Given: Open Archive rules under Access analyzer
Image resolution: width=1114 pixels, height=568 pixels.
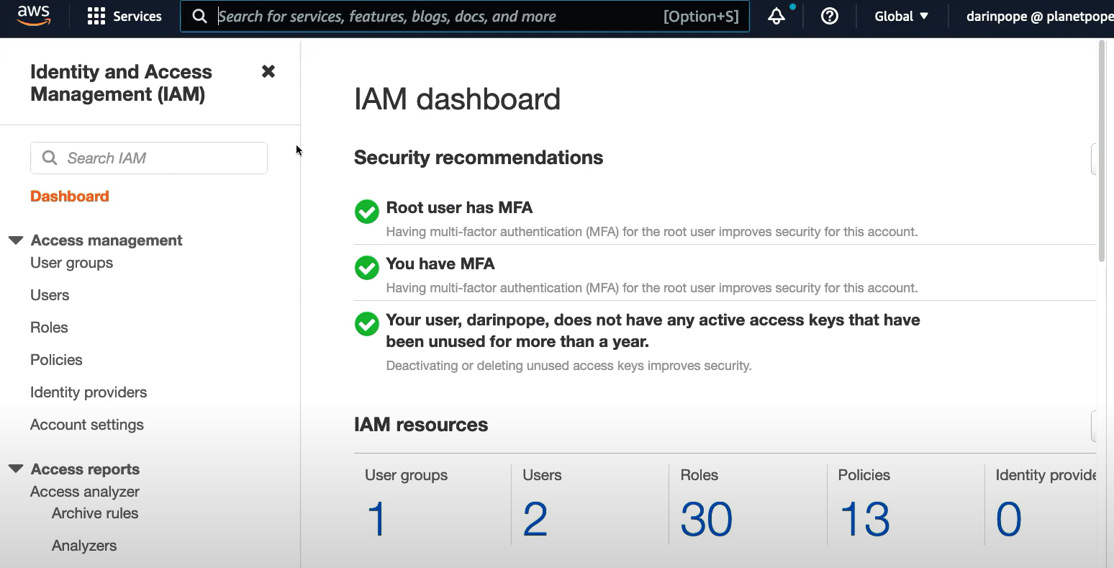Looking at the screenshot, I should [x=95, y=513].
